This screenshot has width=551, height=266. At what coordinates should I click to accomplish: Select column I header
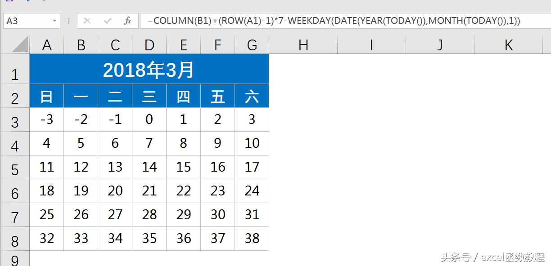click(372, 44)
